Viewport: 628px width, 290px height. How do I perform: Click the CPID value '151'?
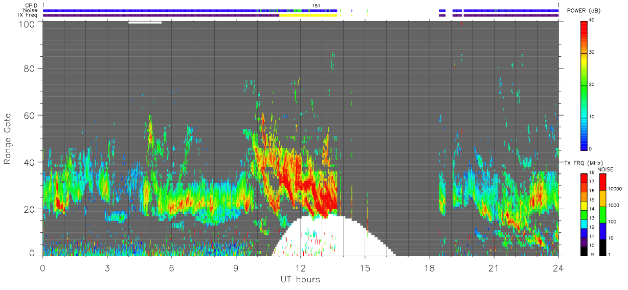pyautogui.click(x=316, y=6)
